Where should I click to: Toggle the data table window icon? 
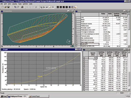(70, 7)
